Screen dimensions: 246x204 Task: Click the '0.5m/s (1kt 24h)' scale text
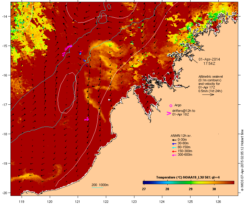(210, 91)
